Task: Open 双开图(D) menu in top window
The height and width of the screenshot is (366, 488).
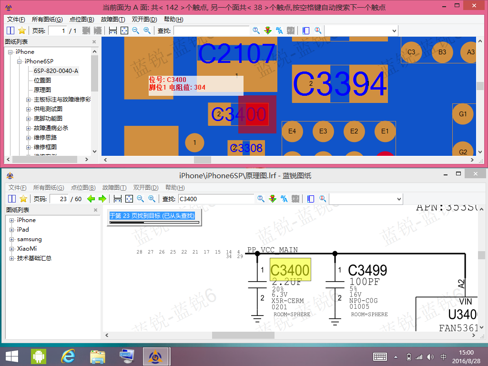Action: (144, 19)
